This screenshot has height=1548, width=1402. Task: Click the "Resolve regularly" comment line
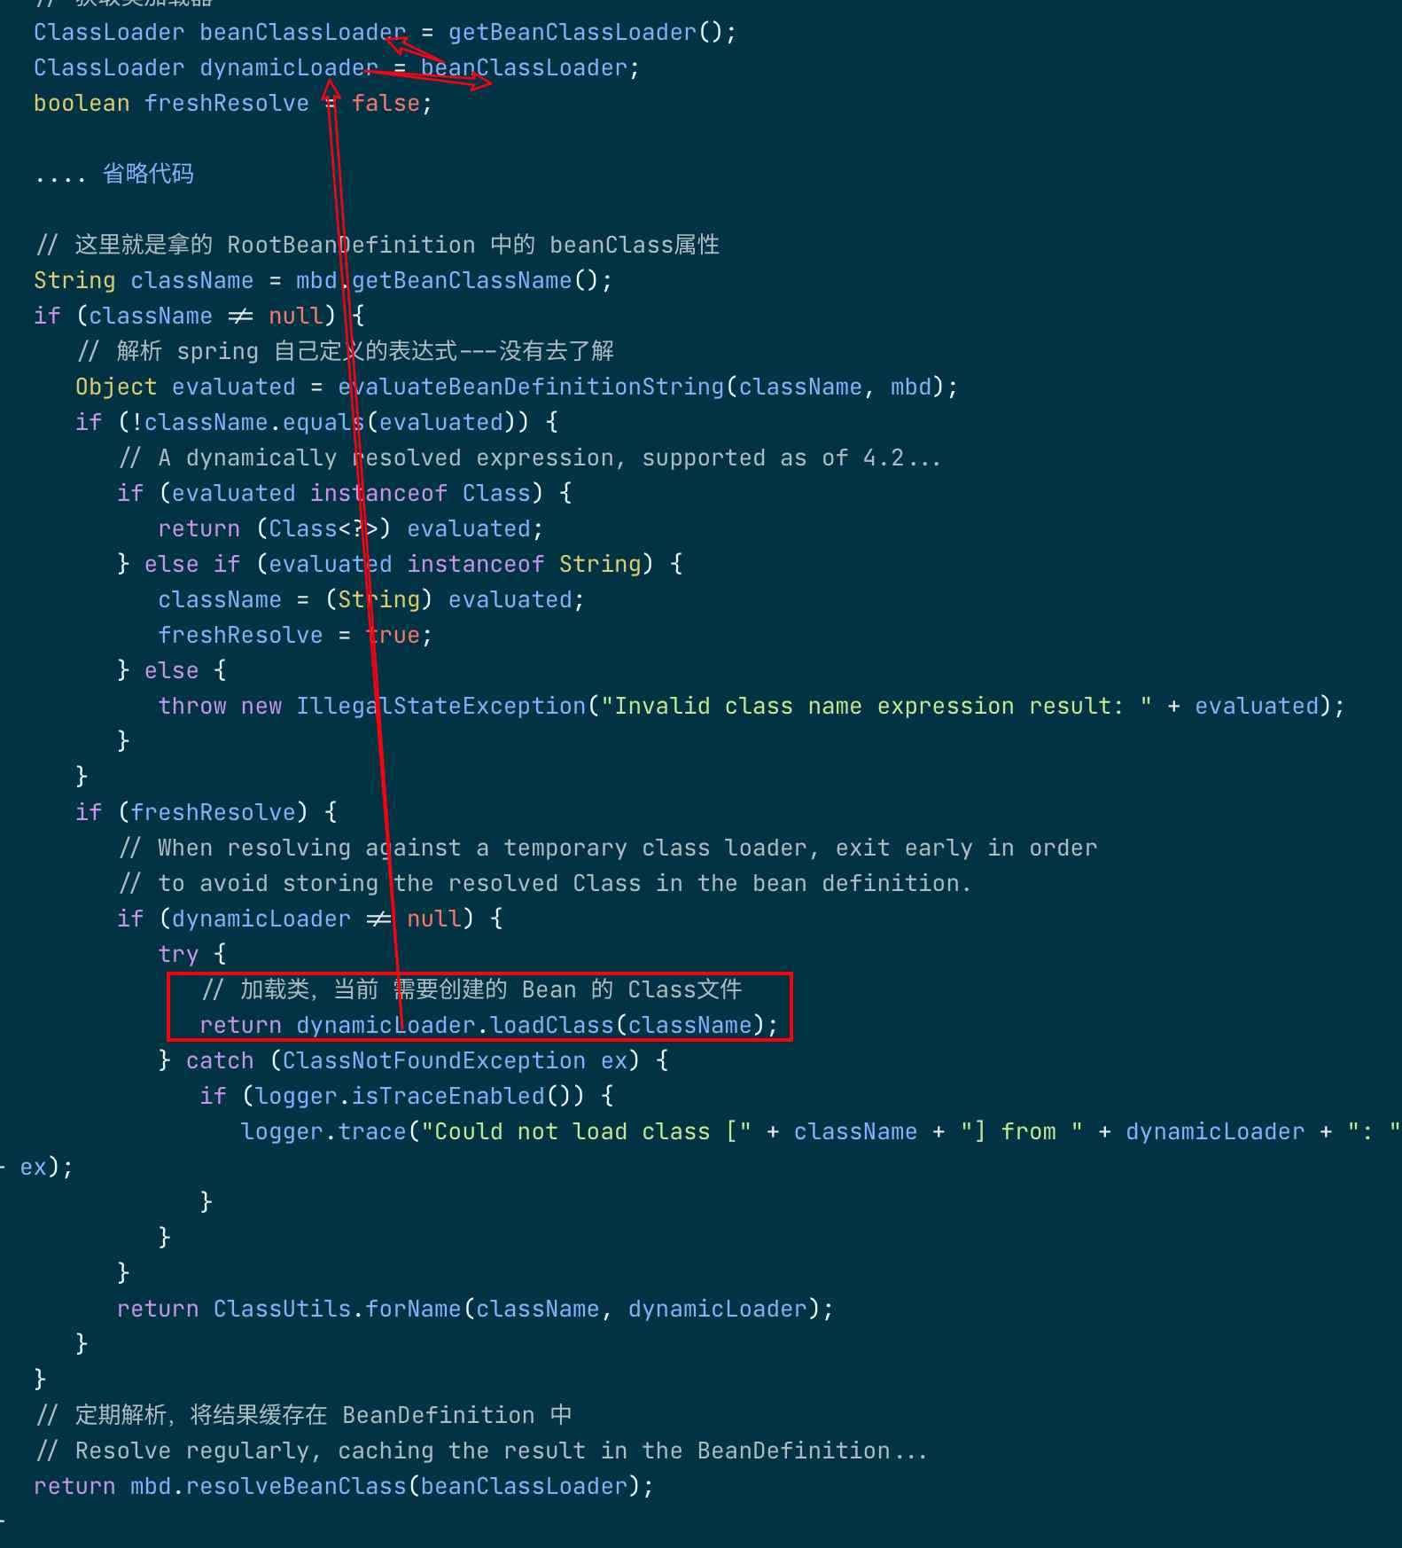pyautogui.click(x=481, y=1451)
